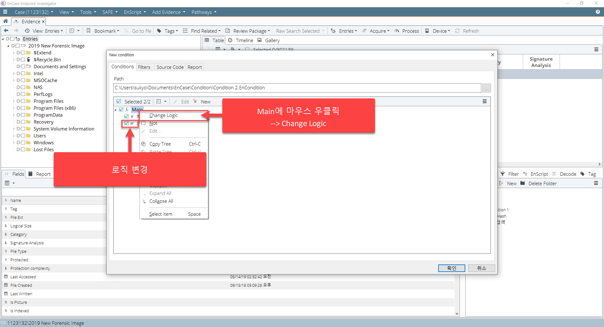Click the Tags icon in toolbar

159,31
